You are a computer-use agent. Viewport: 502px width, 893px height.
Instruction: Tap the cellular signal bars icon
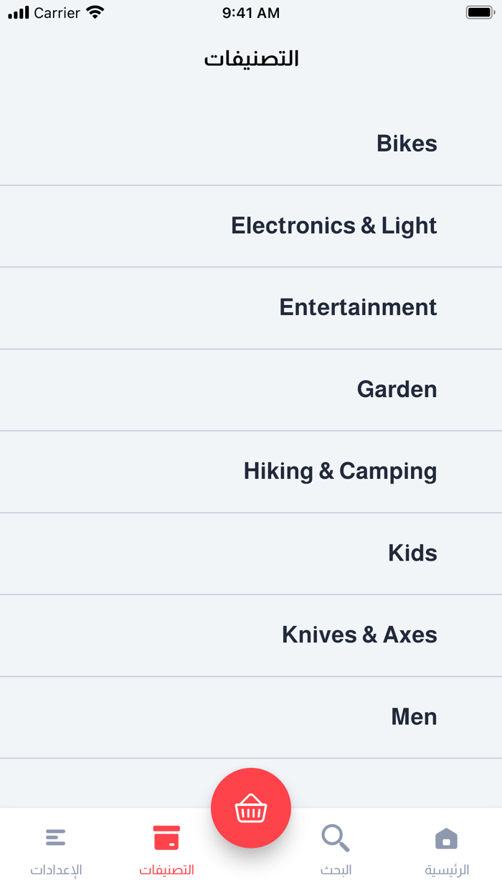19,13
